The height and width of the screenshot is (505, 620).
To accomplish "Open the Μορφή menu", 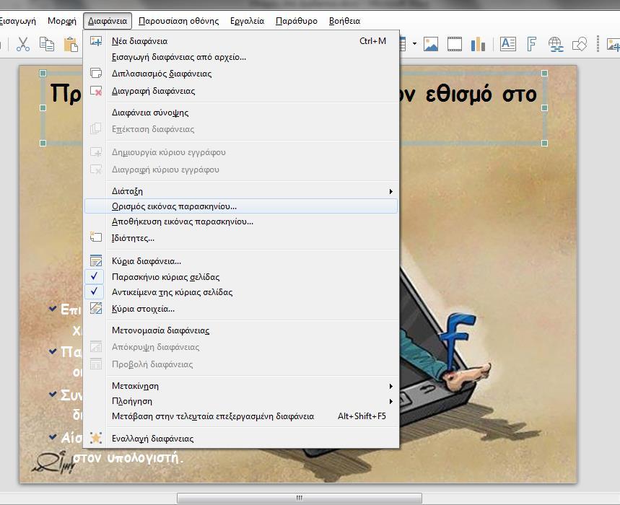I will pos(62,21).
